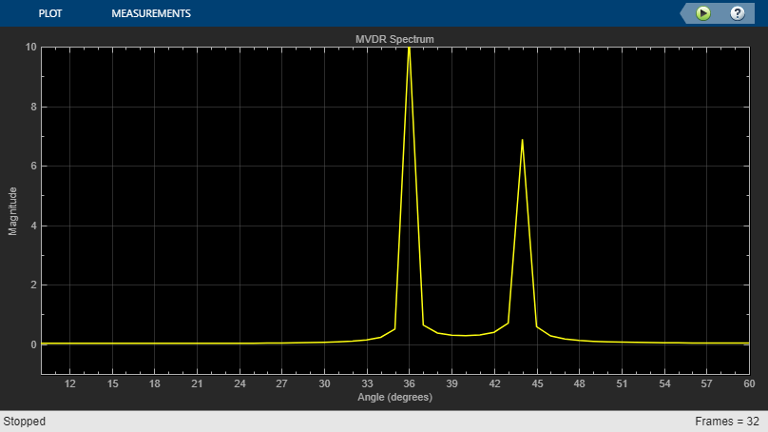
Task: Click the Magnitude y-axis label
Action: pos(12,211)
